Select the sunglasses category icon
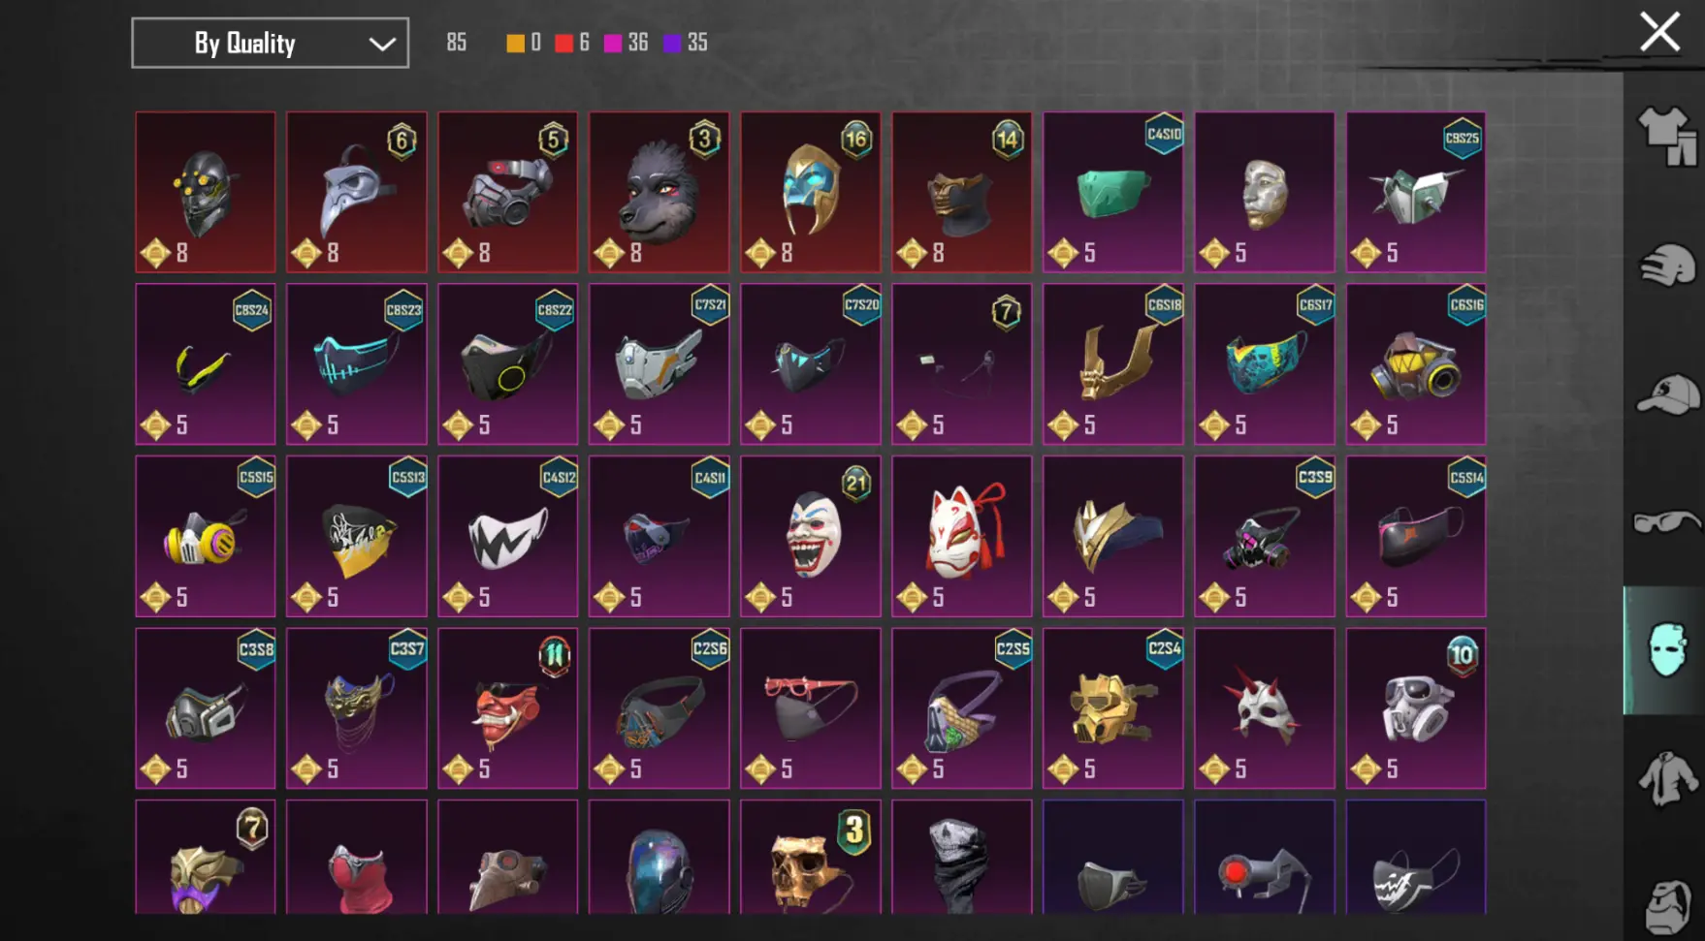 pos(1667,523)
